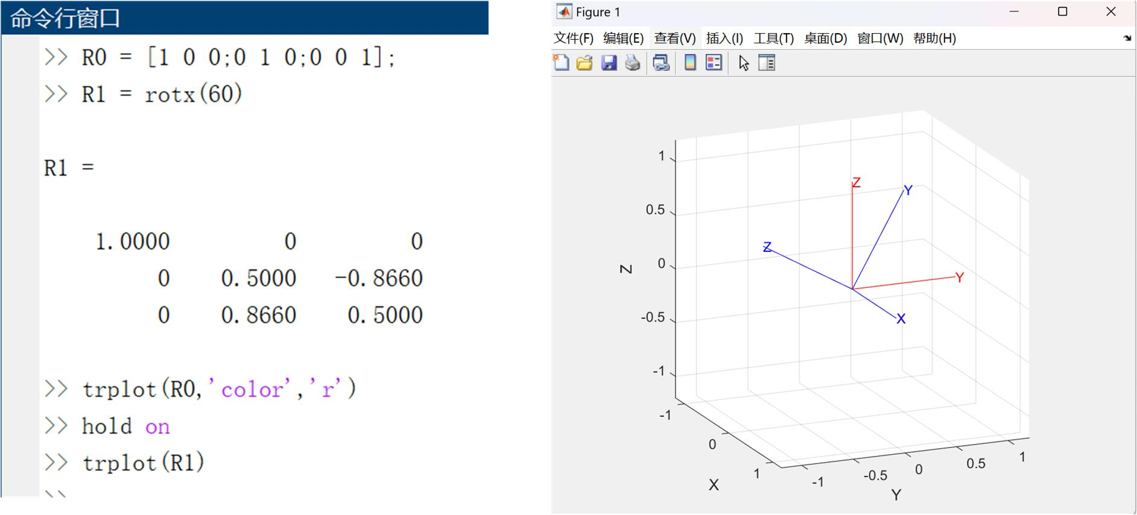
Task: Click the hold on command line
Action: click(x=126, y=426)
